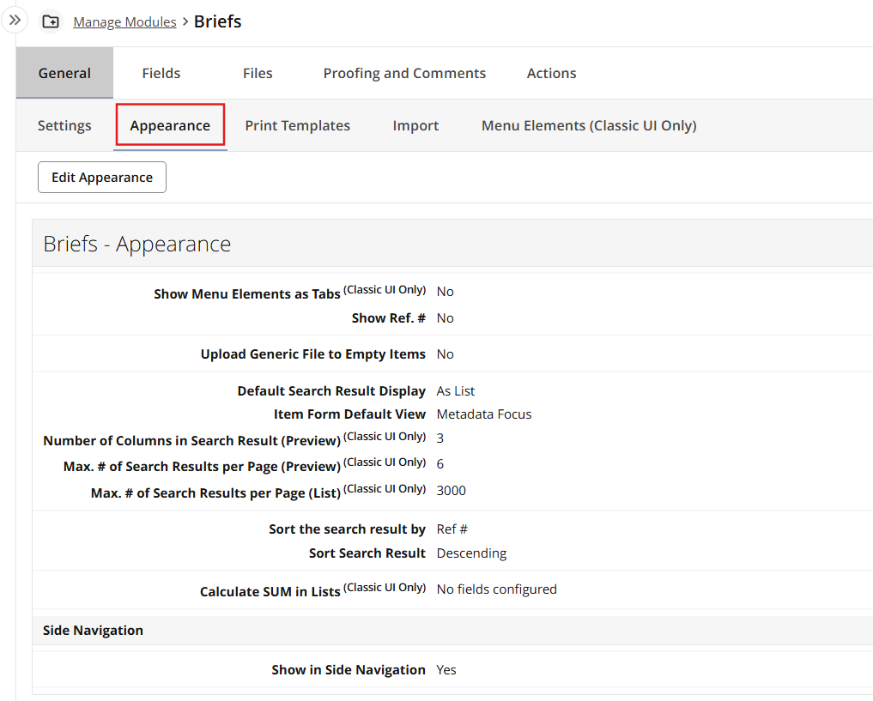Click the folder-plus module icon
Screen dimensions: 873x701
[x=51, y=21]
